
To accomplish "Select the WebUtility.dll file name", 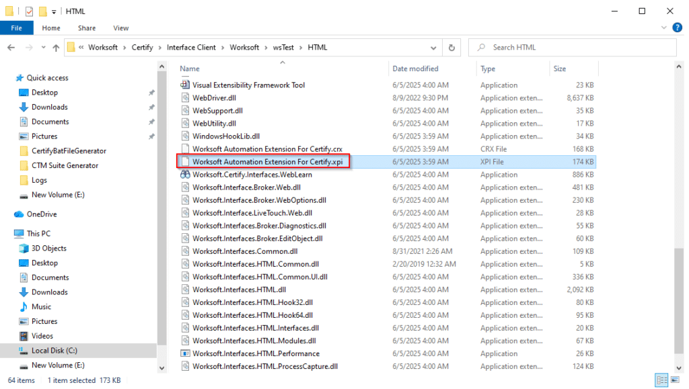I will pyautogui.click(x=214, y=124).
